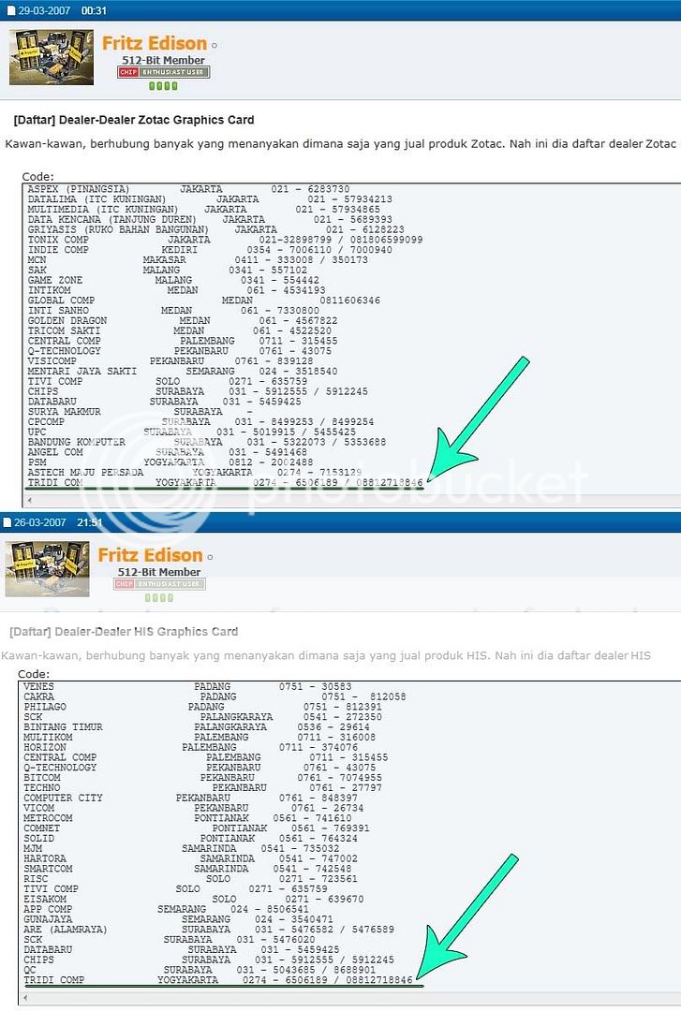Select the 'INDIE COMP' Kediri row

[210, 250]
